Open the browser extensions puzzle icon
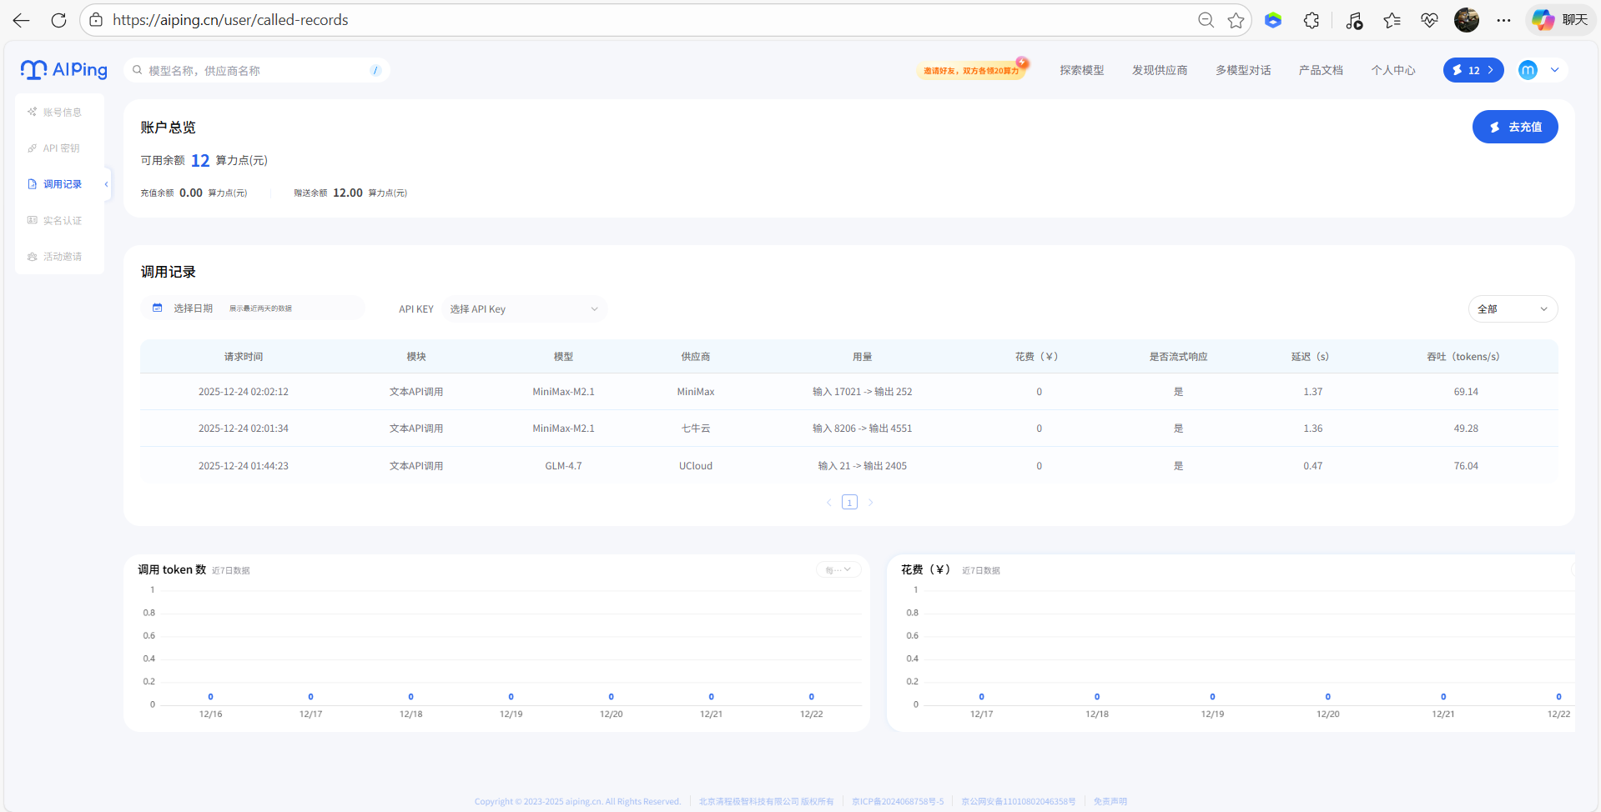This screenshot has width=1601, height=812. [x=1312, y=20]
